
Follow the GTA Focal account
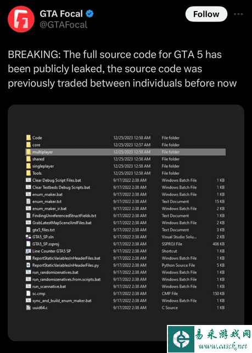coord(206,14)
